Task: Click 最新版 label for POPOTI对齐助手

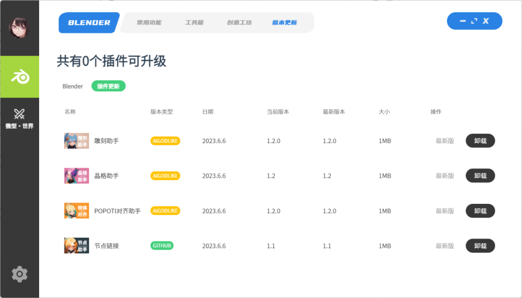Action: [x=445, y=211]
